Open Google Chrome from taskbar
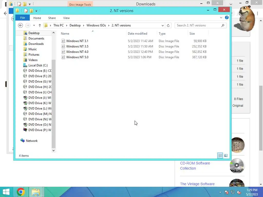Viewport: 263px width, 197px height. pyautogui.click(x=21, y=192)
